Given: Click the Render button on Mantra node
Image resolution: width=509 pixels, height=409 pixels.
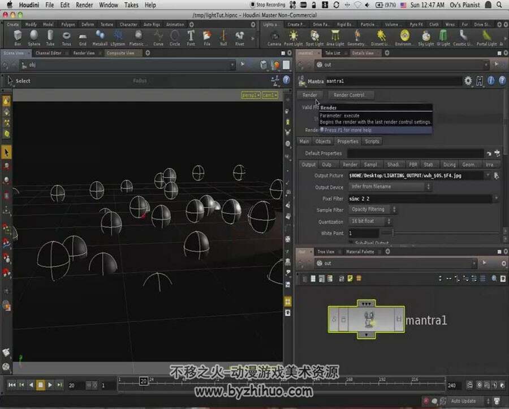Looking at the screenshot, I should pyautogui.click(x=309, y=95).
